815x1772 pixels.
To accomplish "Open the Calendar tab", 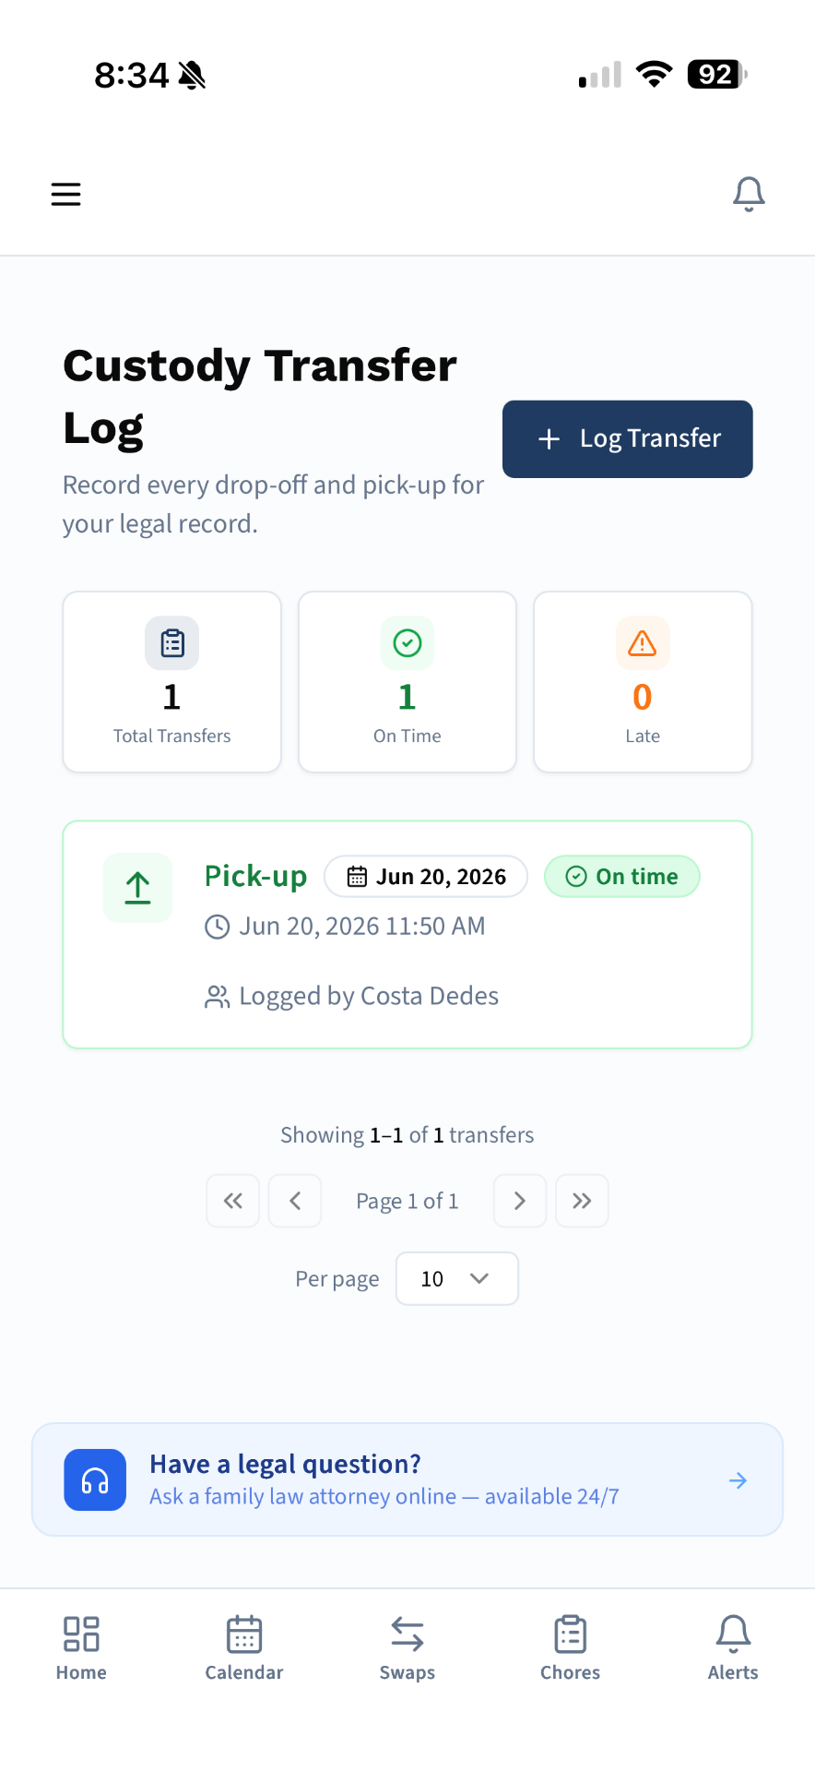I will click(x=244, y=1648).
